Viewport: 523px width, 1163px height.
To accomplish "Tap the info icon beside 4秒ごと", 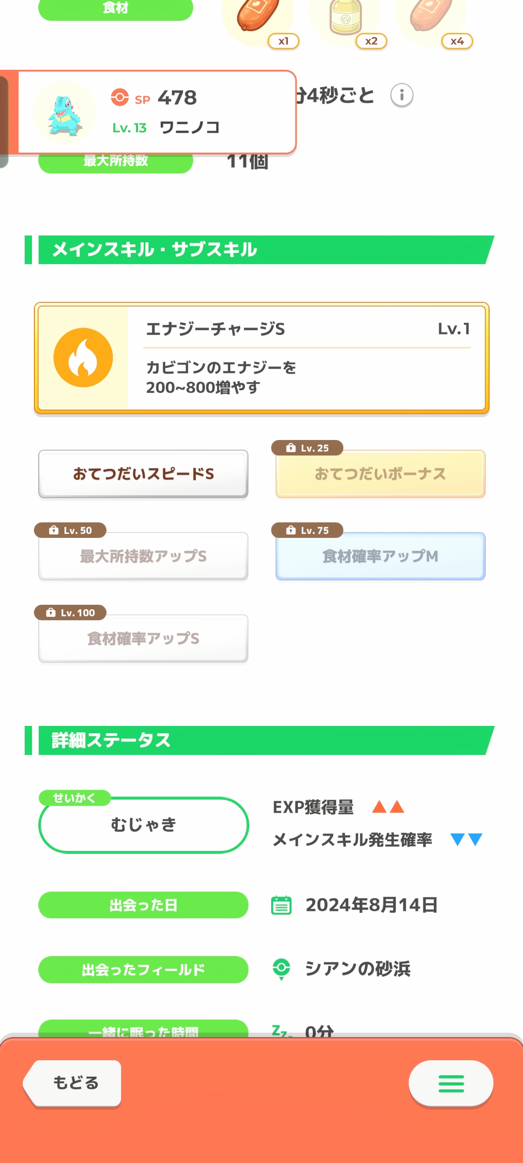I will [402, 95].
